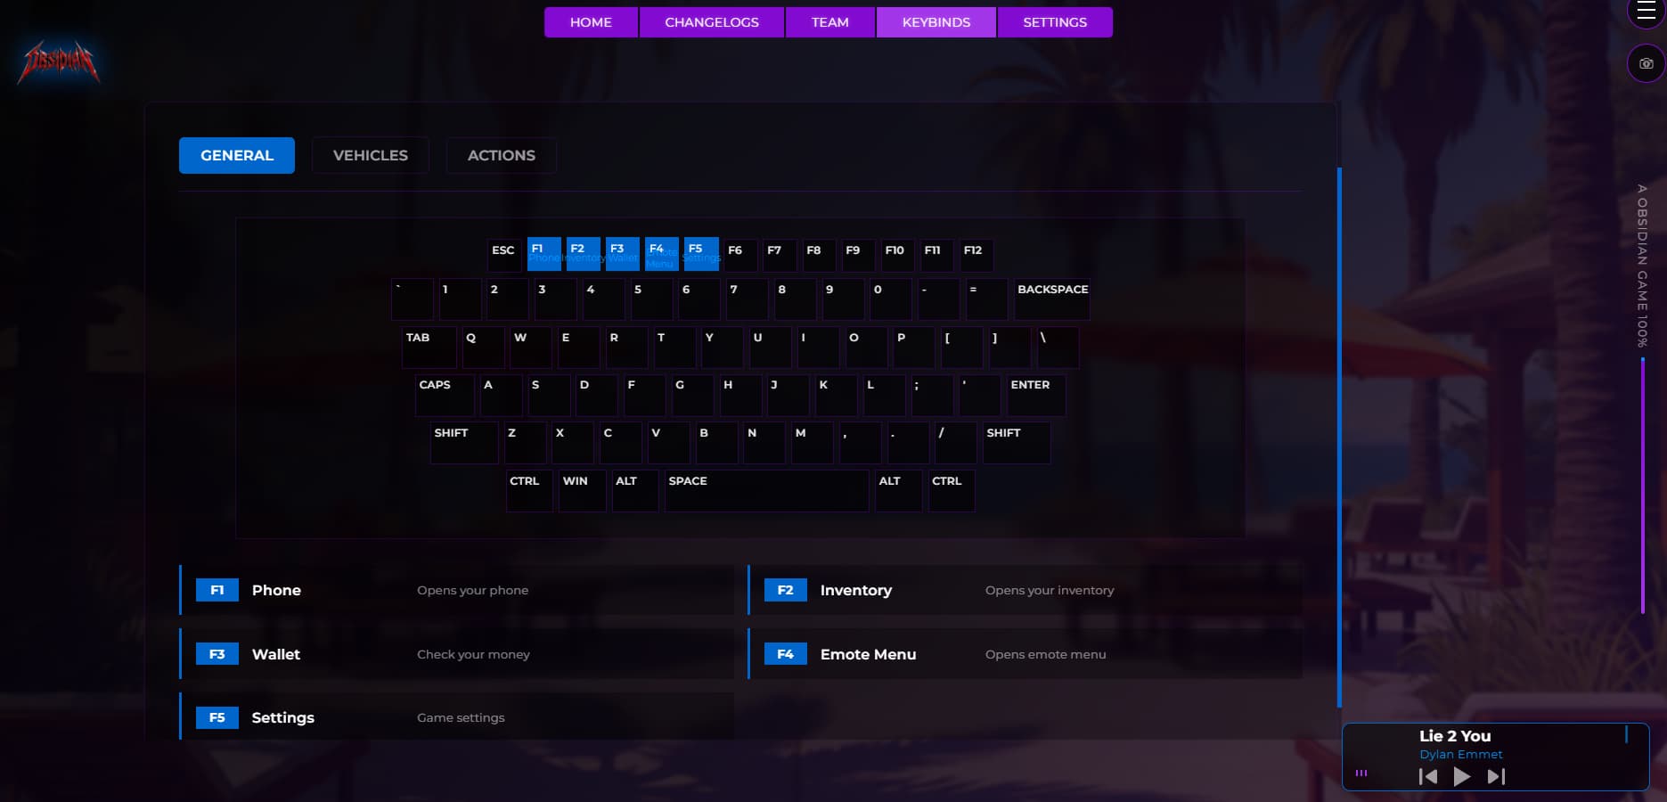1667x802 pixels.
Task: Open the hamburger menu icon
Action: (1646, 12)
